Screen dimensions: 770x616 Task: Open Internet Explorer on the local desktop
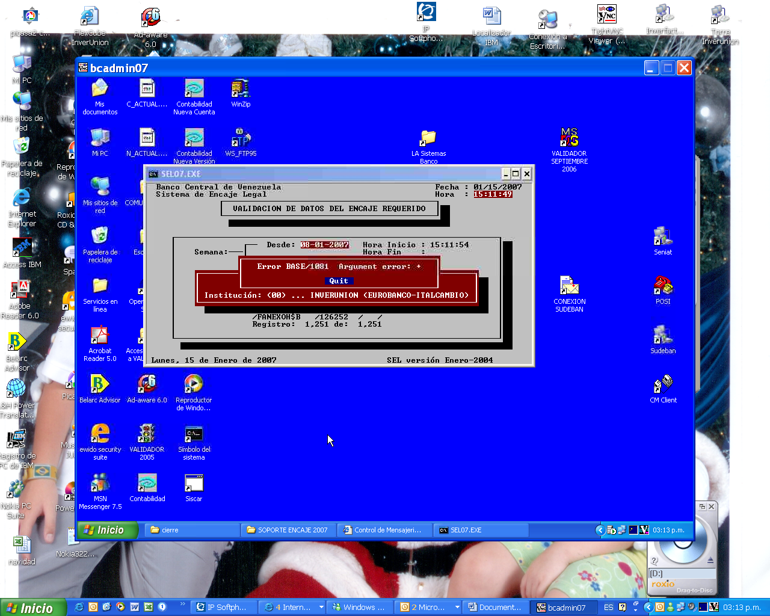22,208
